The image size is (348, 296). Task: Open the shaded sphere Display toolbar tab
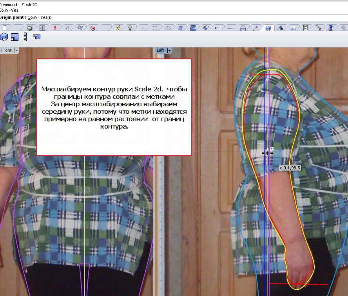point(29,28)
